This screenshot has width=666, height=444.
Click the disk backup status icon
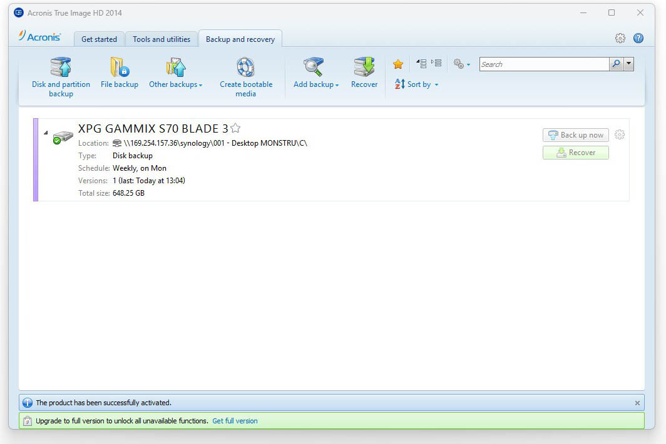(x=63, y=137)
